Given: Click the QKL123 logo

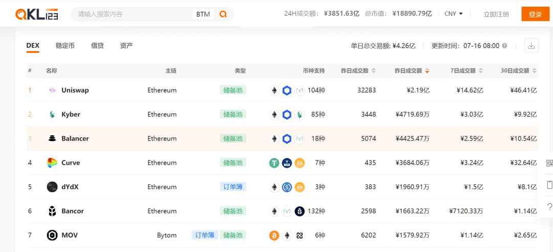Looking at the screenshot, I should (x=37, y=14).
